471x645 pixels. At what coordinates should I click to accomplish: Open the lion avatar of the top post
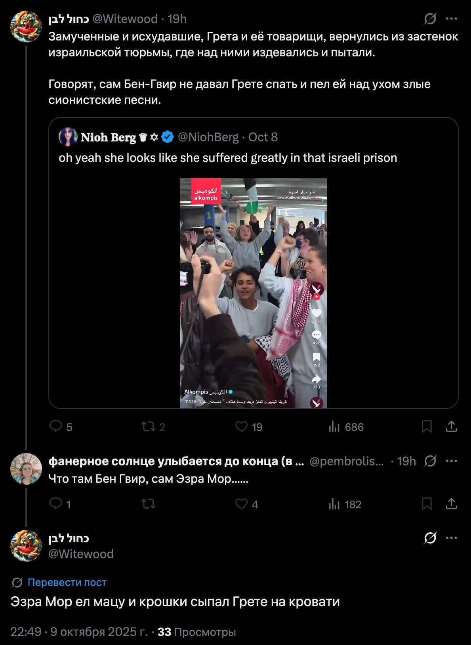pyautogui.click(x=26, y=27)
